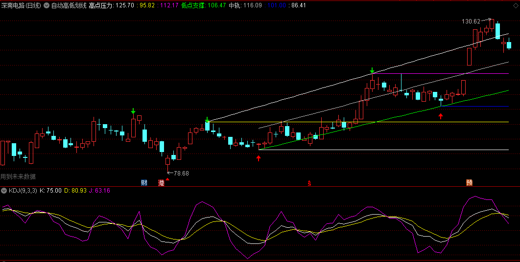
Task: Click the KDJ K value 75.00
Action: pyautogui.click(x=51, y=190)
